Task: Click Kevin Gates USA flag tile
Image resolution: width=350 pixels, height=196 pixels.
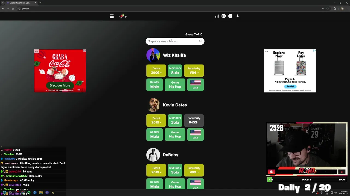Action: [196, 134]
